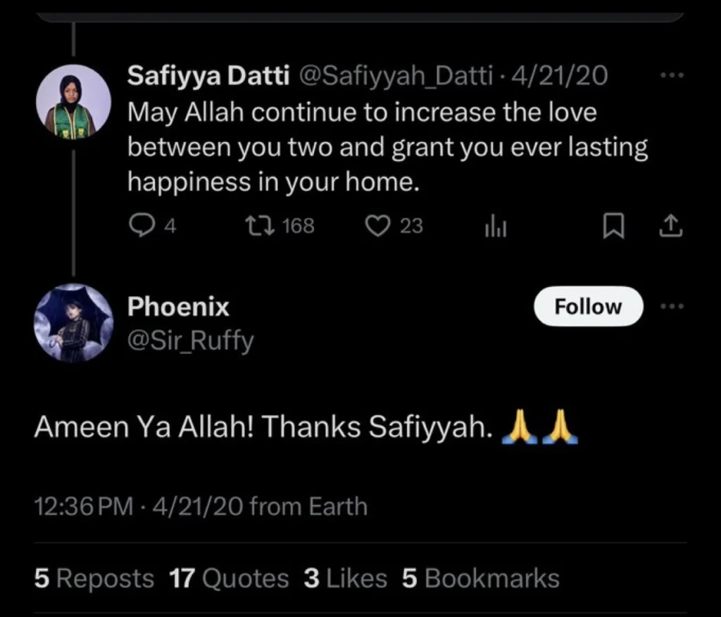Open the 5 Reposts list
The height and width of the screenshot is (617, 721).
click(93, 578)
